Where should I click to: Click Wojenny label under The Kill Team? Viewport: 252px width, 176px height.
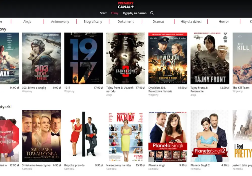click(x=238, y=91)
